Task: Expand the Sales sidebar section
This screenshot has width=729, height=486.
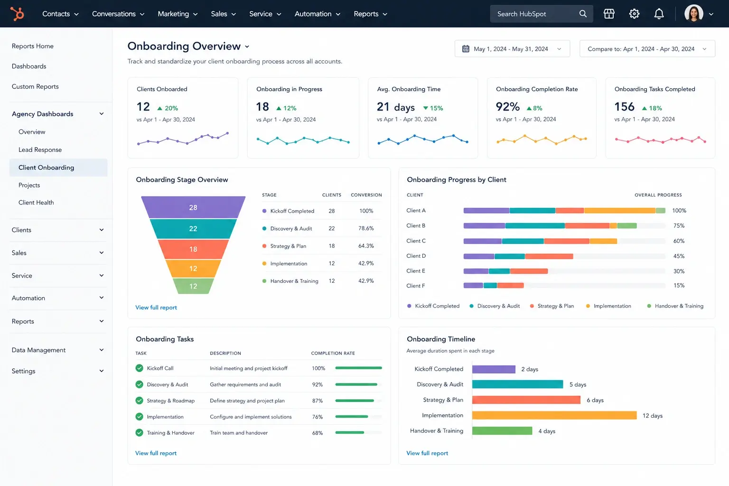Action: (102, 252)
